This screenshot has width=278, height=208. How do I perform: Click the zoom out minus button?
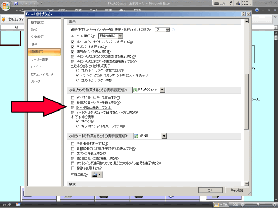pyautogui.click(x=242, y=205)
